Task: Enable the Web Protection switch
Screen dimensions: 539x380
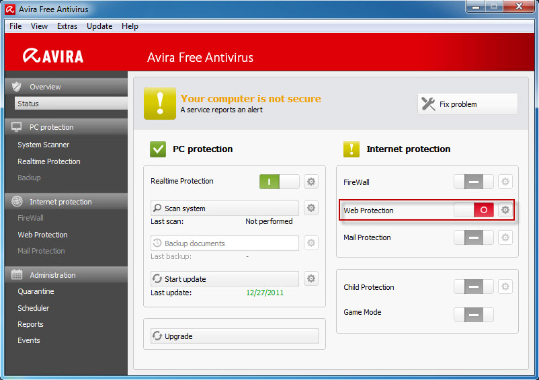Action: point(473,210)
